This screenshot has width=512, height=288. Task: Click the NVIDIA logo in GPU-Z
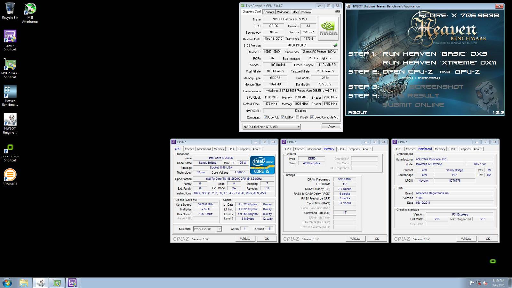coord(328,29)
